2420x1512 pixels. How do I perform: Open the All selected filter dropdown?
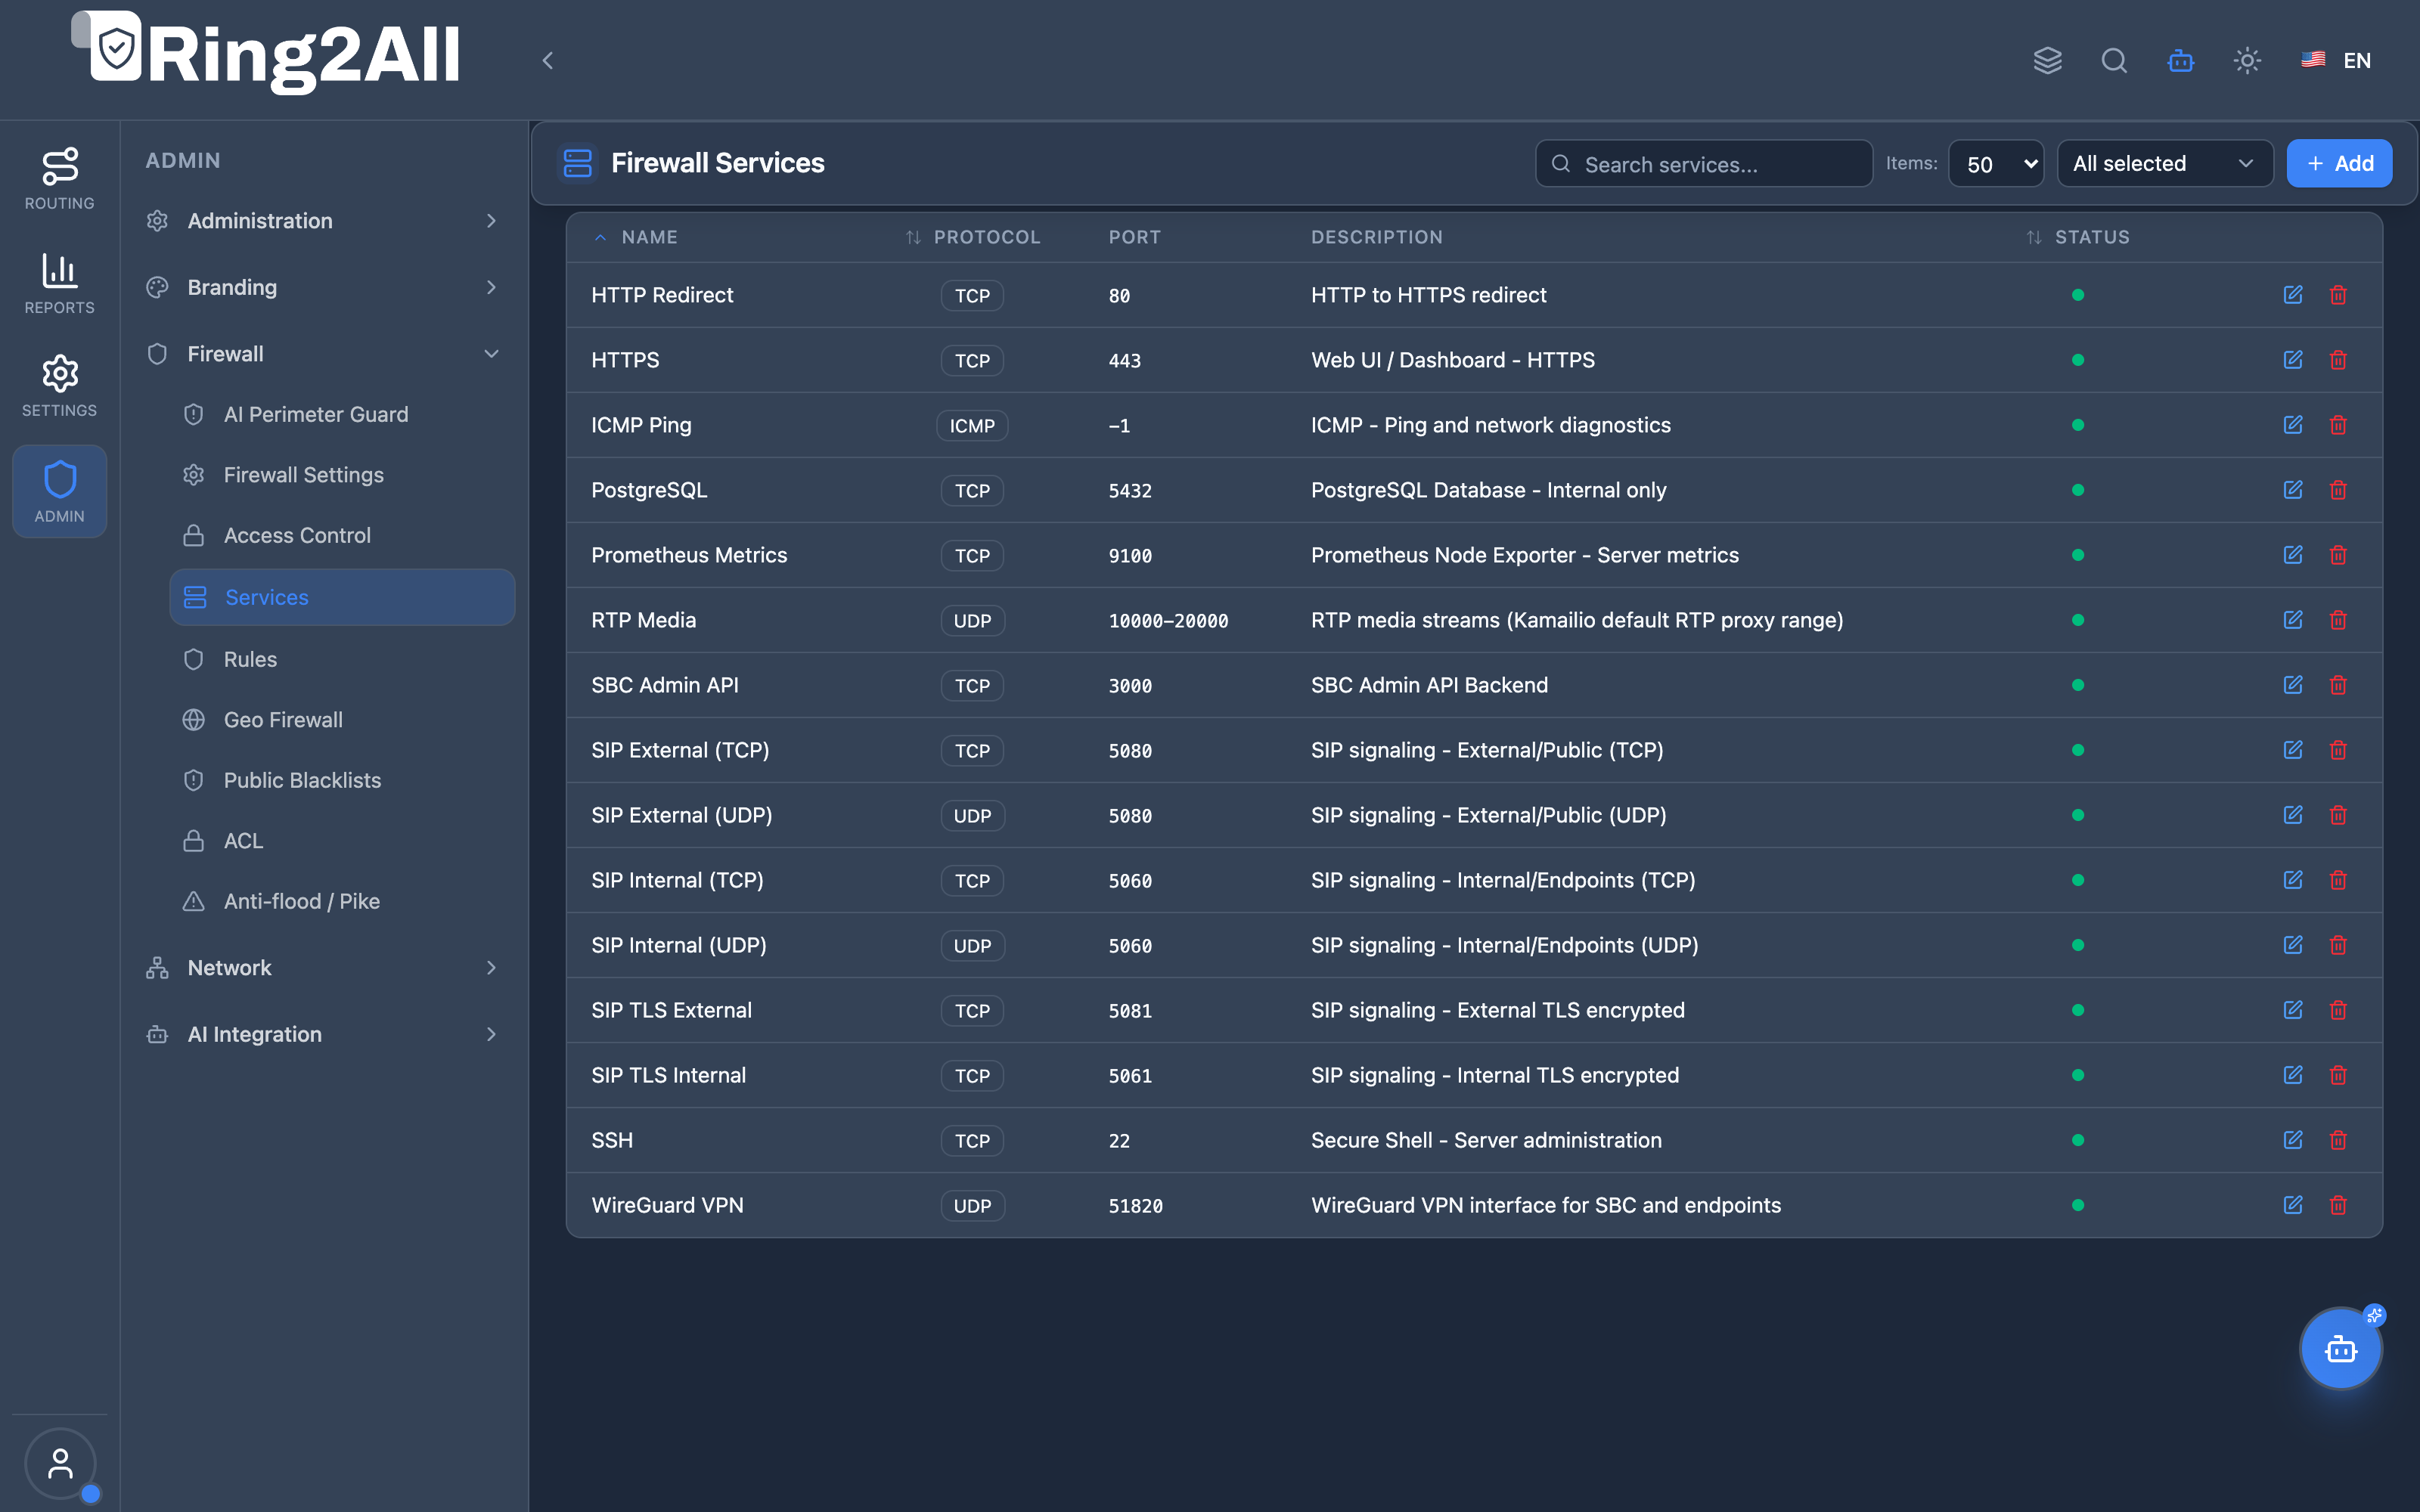click(2164, 164)
